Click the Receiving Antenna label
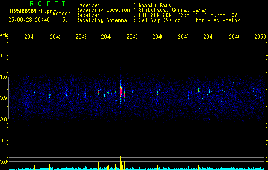268x170 pixels. pyautogui.click(x=101, y=20)
